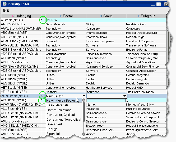Click the New Sector input field
The height and width of the screenshot is (142, 176).
[x=63, y=96]
